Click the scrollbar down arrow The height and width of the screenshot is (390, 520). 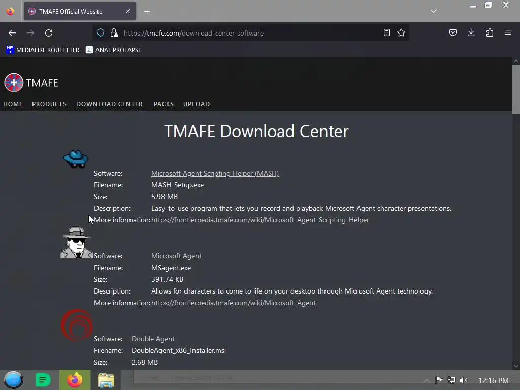click(516, 366)
